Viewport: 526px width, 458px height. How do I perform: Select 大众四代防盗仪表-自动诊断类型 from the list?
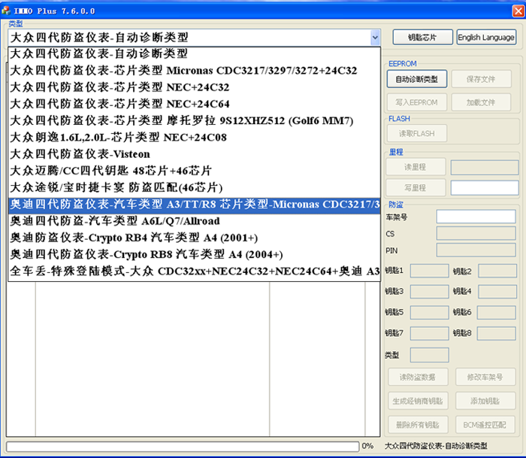pyautogui.click(x=194, y=53)
